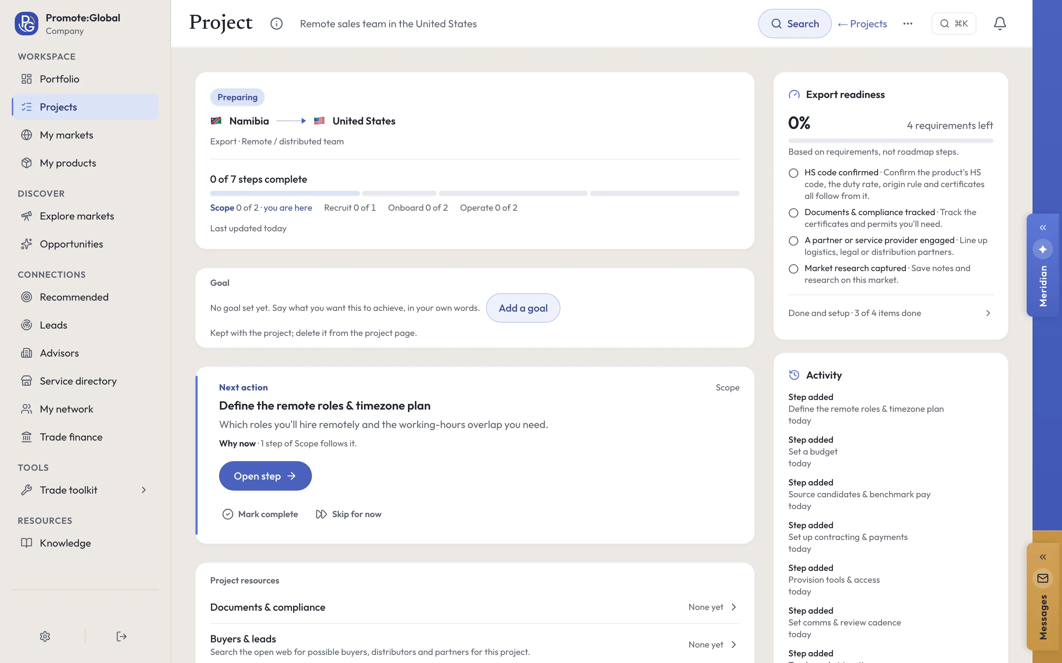Click the Opportunities sparkle icon
Viewport: 1062px width, 663px height.
pyautogui.click(x=27, y=244)
